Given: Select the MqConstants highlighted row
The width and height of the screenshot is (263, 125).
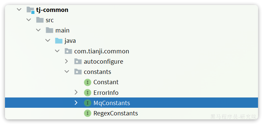Looking at the screenshot, I should pos(131,103).
